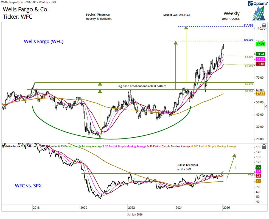Click the 81.10 dark red average tag
The height and width of the screenshot is (219, 269).
pos(260,64)
